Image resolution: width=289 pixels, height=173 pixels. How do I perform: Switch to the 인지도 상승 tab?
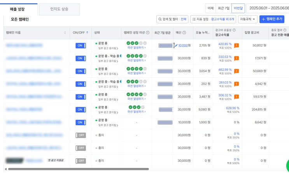coord(59,9)
